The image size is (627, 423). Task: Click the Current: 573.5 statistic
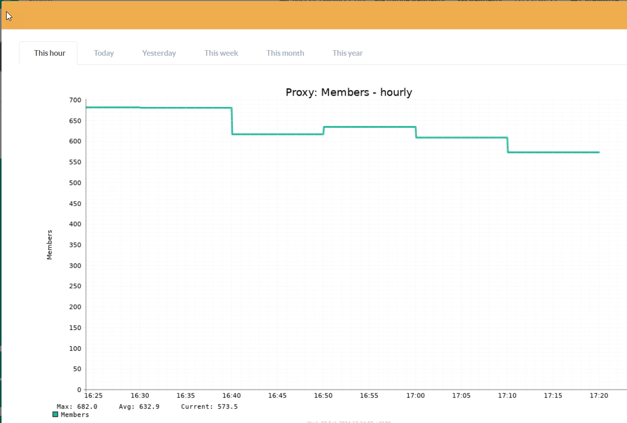coord(209,407)
